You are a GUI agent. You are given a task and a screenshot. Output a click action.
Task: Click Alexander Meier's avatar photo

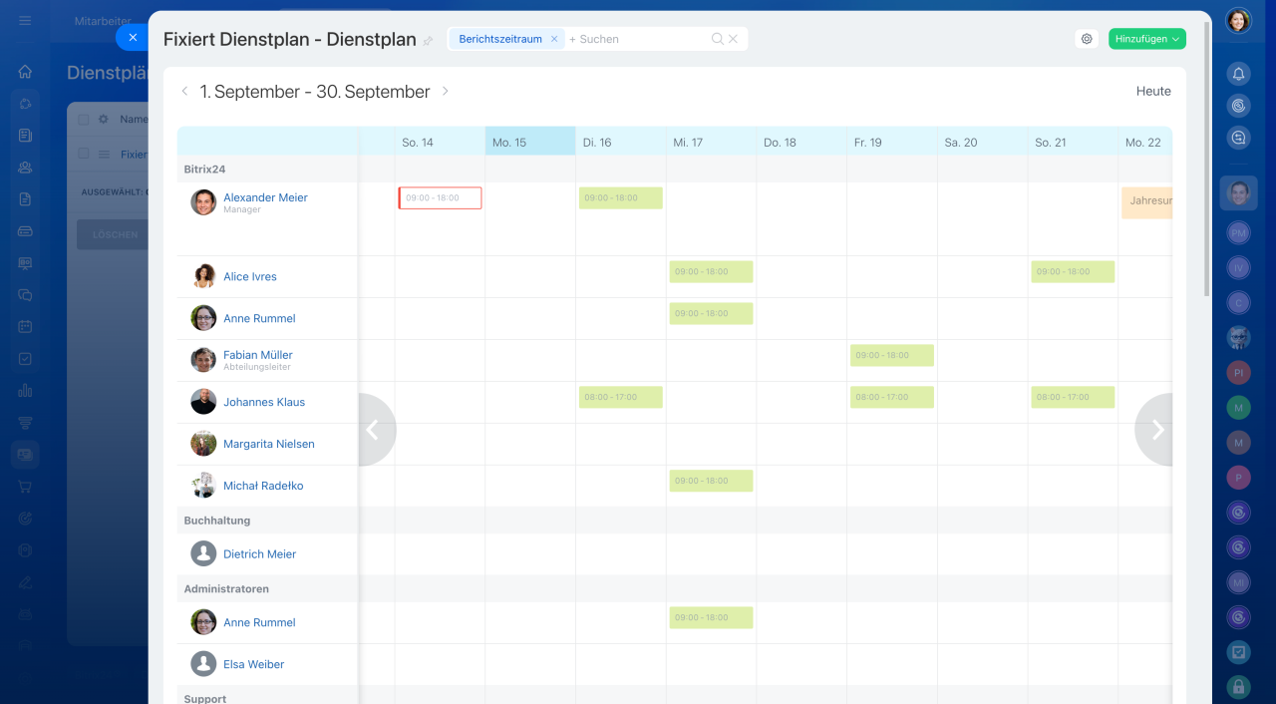[203, 202]
